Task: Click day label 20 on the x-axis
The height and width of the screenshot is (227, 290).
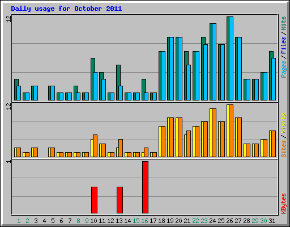Action: click(x=178, y=221)
